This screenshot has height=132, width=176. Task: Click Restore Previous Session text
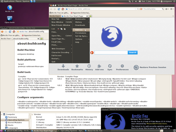[153, 67]
